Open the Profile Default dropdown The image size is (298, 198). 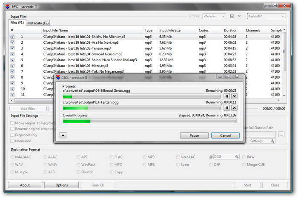(214, 16)
